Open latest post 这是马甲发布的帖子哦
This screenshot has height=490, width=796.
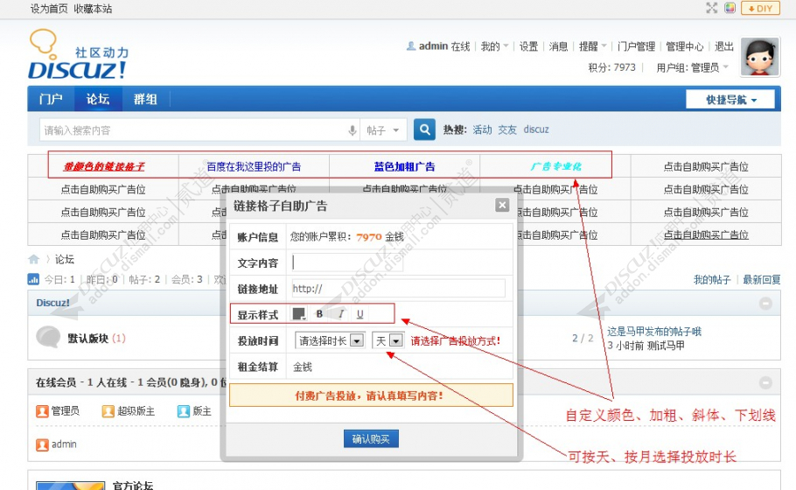click(x=654, y=332)
